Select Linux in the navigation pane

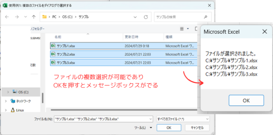[20, 110]
